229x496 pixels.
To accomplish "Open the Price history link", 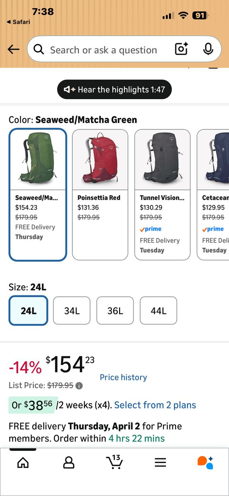I will click(123, 377).
